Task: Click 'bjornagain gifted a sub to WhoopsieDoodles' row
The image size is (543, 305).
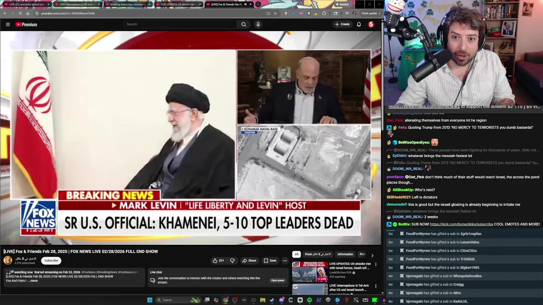Action: coord(464,276)
